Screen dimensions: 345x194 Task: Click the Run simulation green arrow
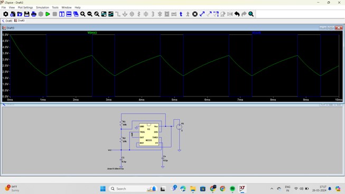(48, 14)
